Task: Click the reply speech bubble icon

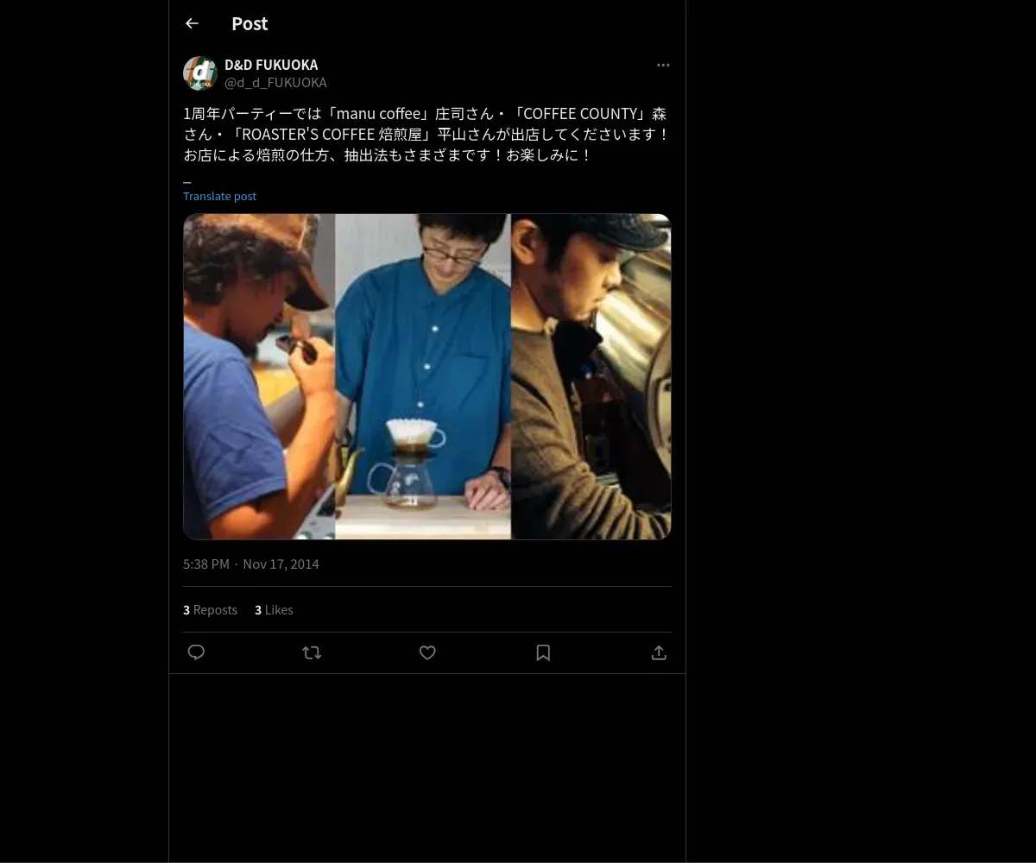Action: (196, 652)
